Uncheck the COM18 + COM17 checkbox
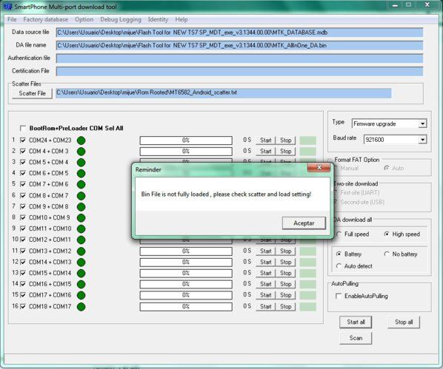443x369 pixels. (23, 306)
